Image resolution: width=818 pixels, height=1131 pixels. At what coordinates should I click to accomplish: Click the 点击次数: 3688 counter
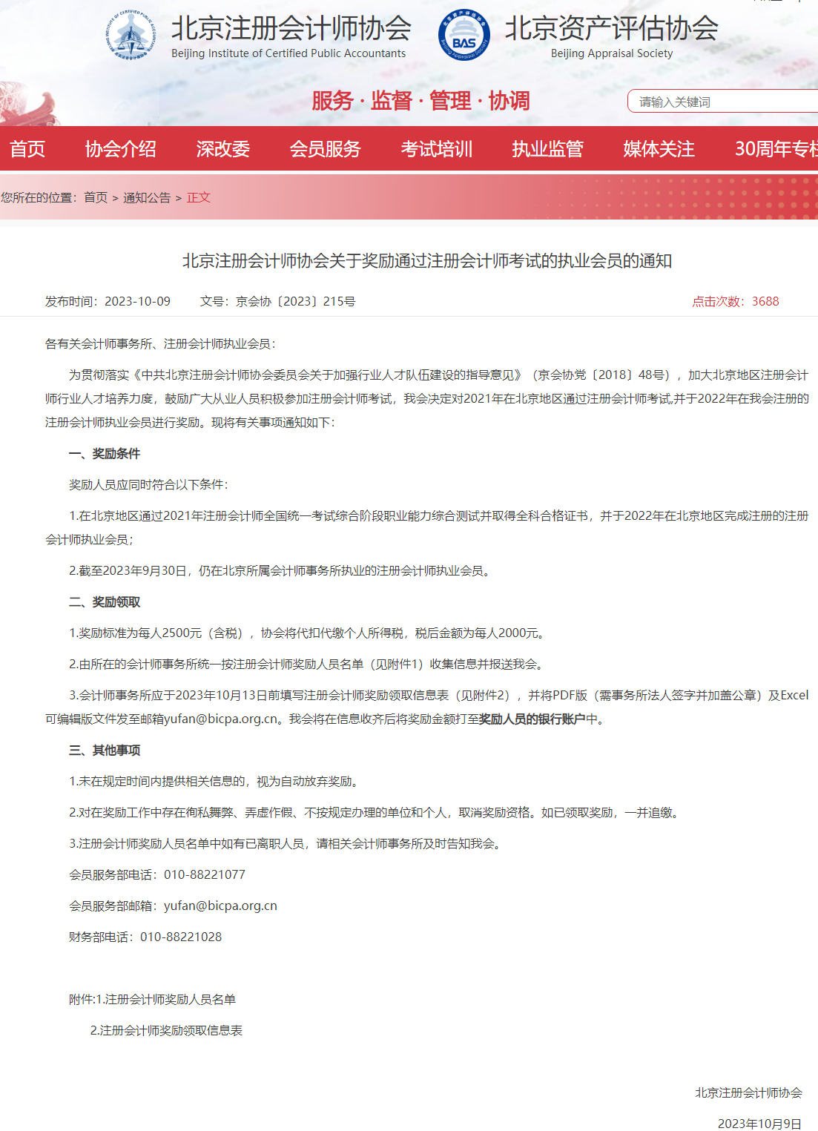[736, 301]
